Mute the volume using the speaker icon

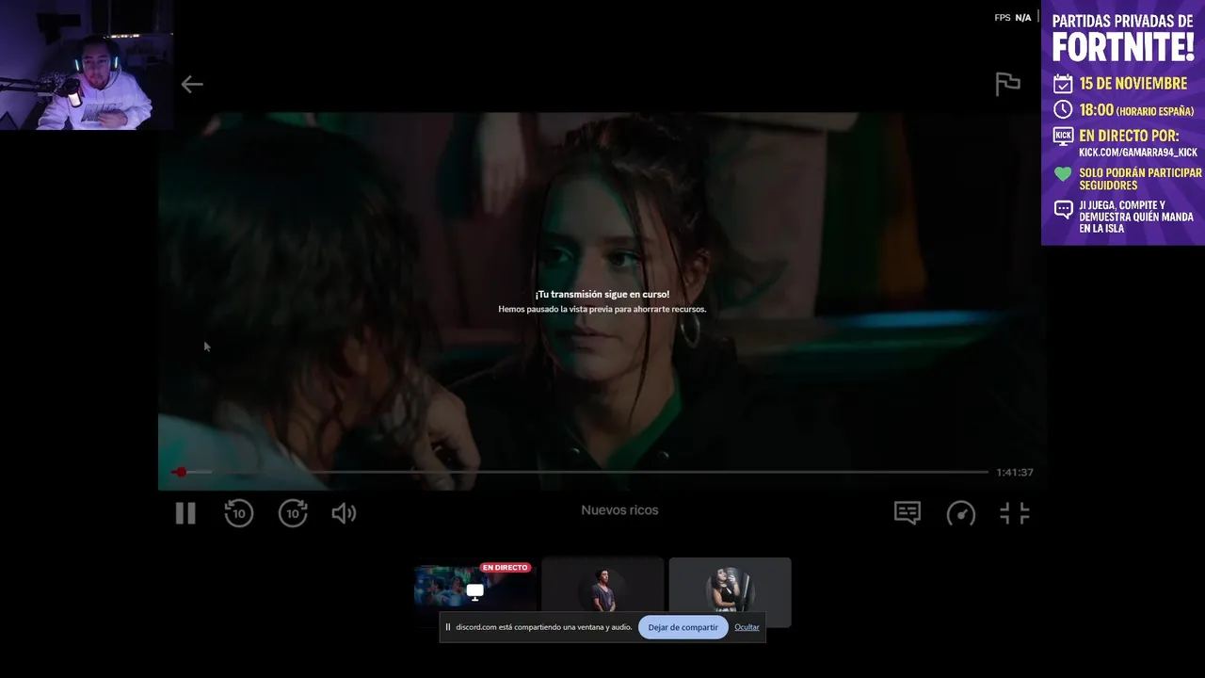pyautogui.click(x=344, y=513)
